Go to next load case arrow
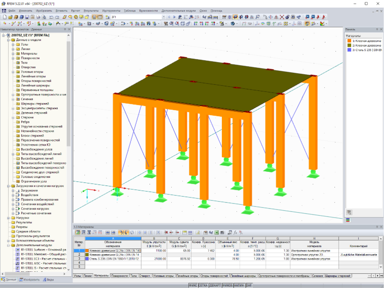The image size is (384, 288). tap(174, 17)
